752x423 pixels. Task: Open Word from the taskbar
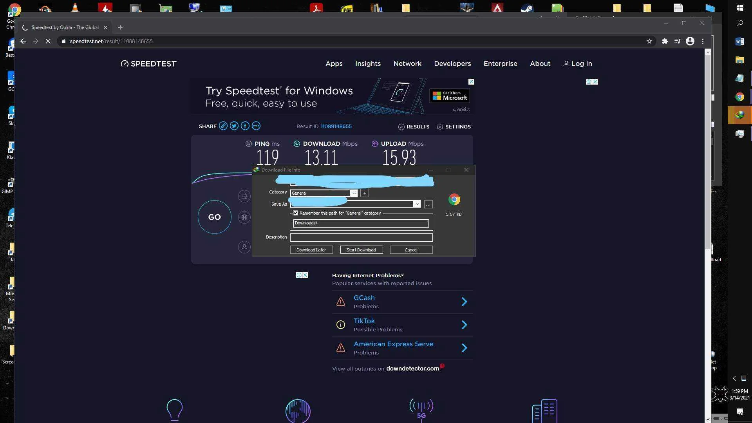(x=740, y=41)
